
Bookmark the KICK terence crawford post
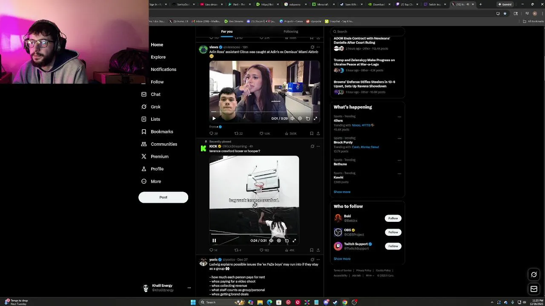(x=312, y=250)
